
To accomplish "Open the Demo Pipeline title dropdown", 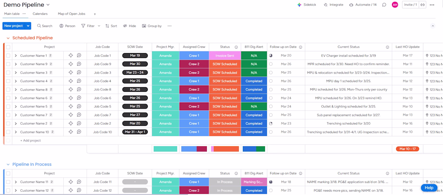I will pos(48,5).
